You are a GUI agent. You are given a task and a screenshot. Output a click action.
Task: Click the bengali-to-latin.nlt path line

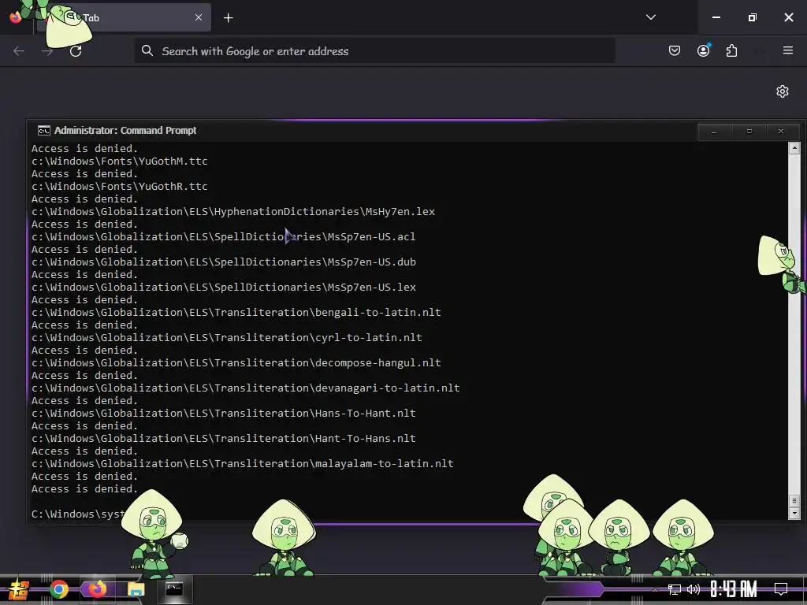click(x=236, y=312)
